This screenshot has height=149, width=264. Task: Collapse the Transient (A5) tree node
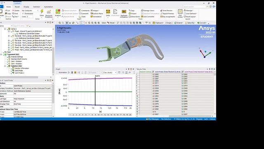pyautogui.click(x=1, y=54)
